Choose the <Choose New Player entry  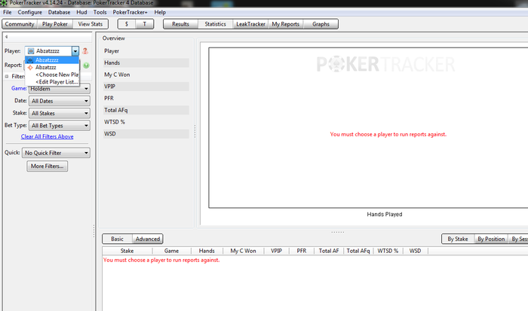point(52,75)
